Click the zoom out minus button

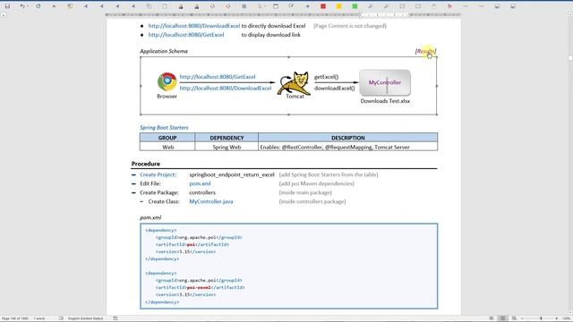522,318
